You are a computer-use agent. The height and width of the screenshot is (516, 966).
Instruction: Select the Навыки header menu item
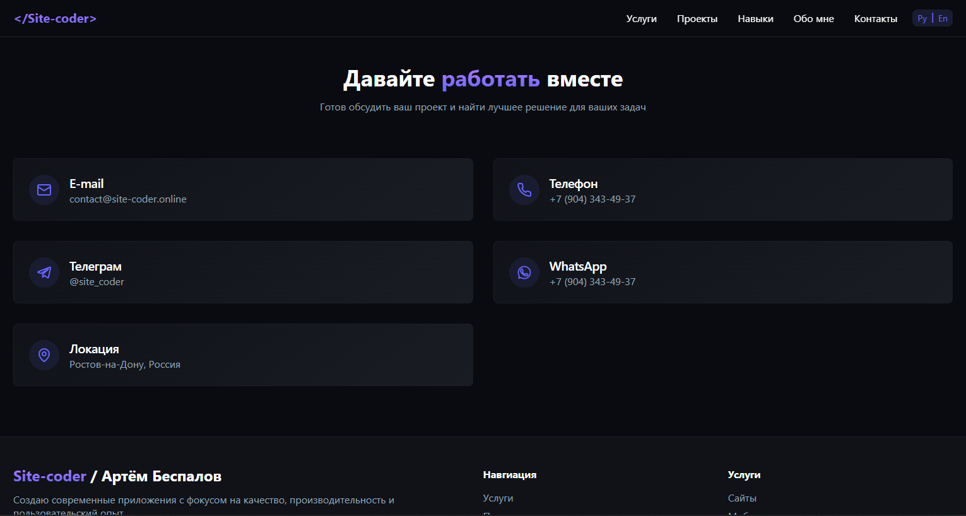tap(755, 19)
